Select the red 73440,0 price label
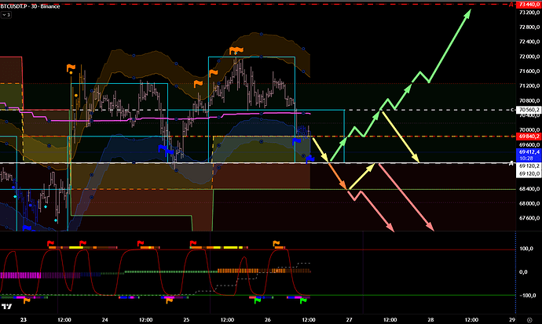 click(x=529, y=5)
